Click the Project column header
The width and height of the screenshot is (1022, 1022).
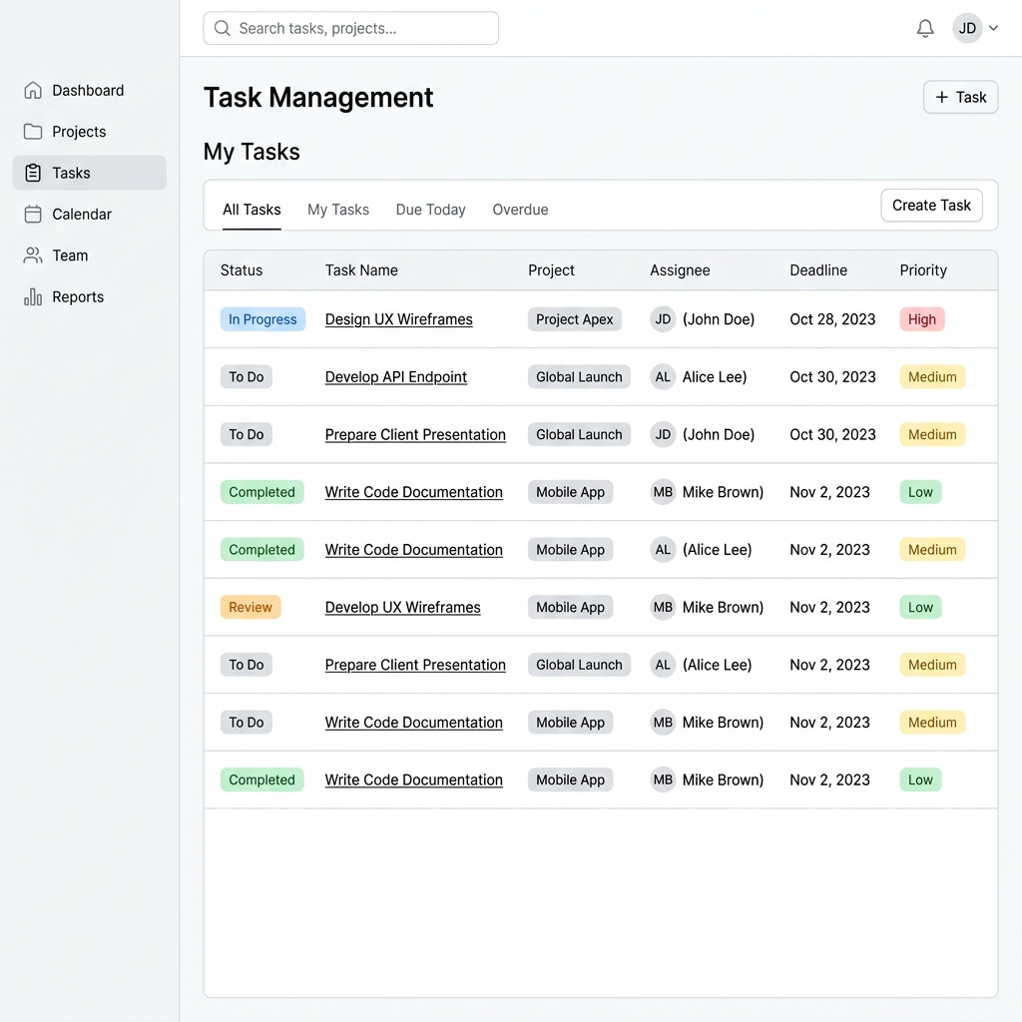[x=551, y=270]
